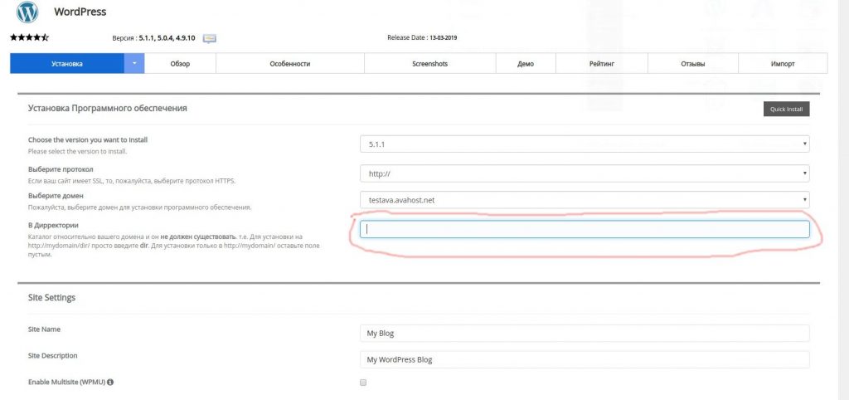Image resolution: width=849 pixels, height=400 pixels.
Task: Open the testava.avahost.net domain dropdown
Action: (x=585, y=200)
